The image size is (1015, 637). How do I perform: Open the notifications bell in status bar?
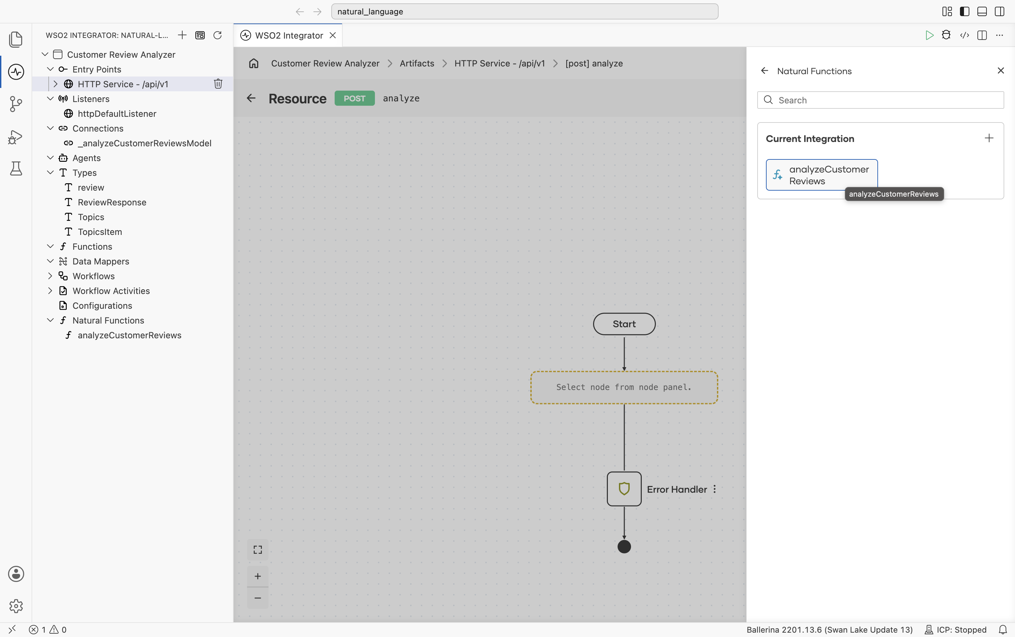click(x=1003, y=629)
